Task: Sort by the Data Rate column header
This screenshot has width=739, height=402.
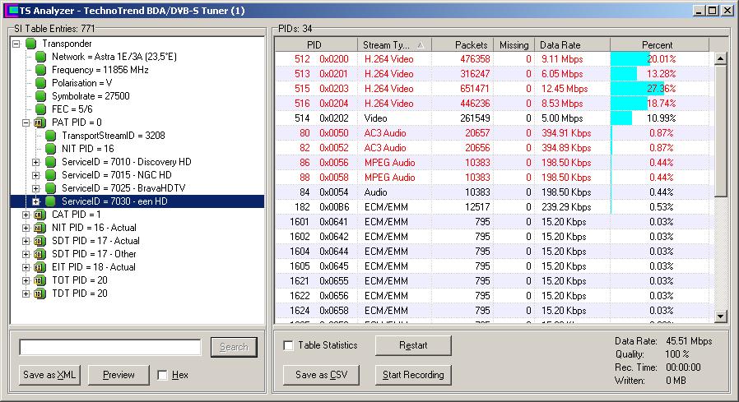Action: 572,45
